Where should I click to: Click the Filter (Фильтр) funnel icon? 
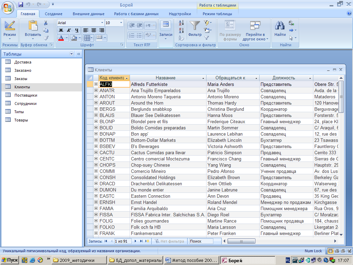click(x=195, y=26)
